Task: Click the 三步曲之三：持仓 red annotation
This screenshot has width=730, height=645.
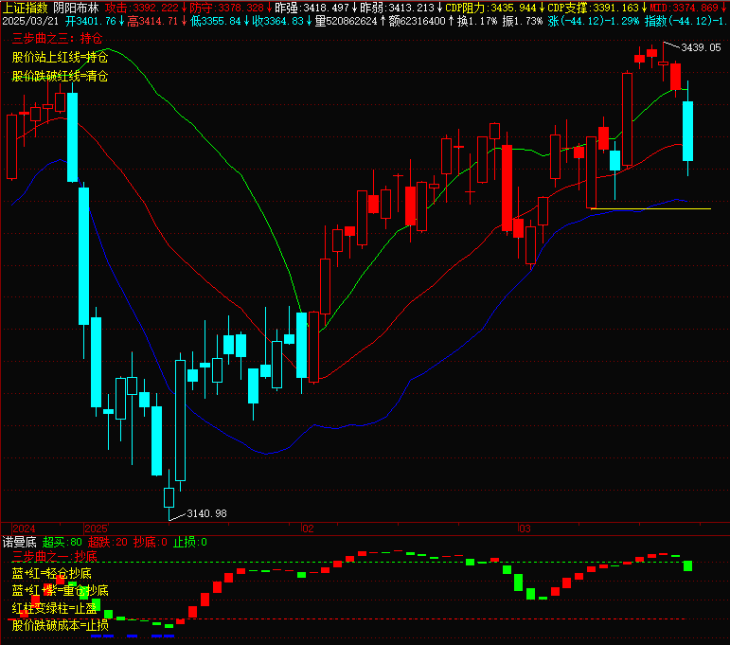Action: point(56,39)
